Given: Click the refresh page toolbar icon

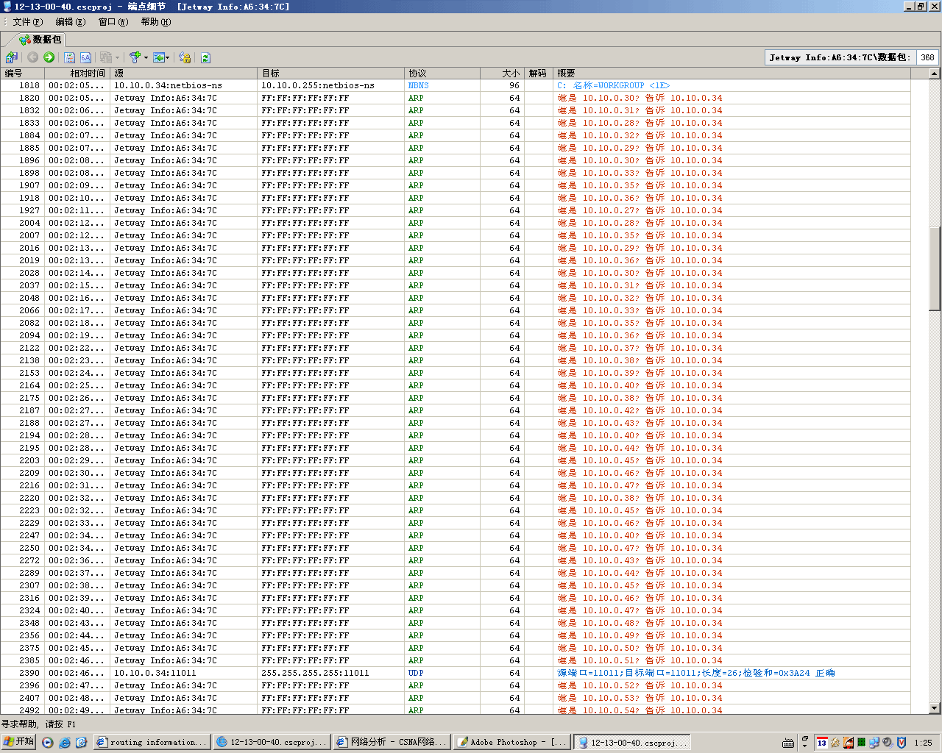Looking at the screenshot, I should pyautogui.click(x=205, y=57).
